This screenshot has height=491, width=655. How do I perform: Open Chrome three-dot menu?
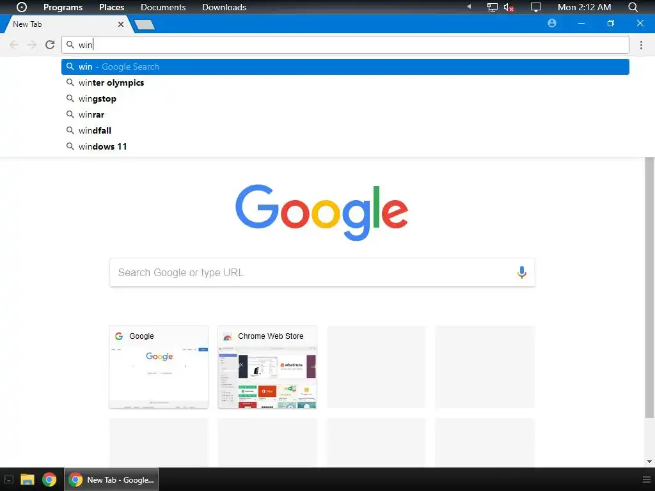[x=641, y=45]
